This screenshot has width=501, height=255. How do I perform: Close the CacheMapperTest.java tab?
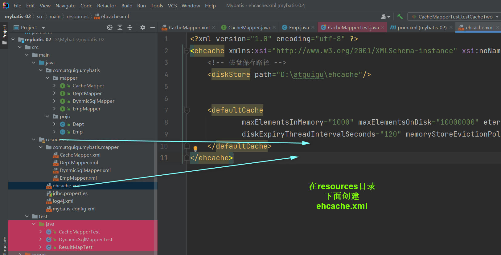coord(383,27)
